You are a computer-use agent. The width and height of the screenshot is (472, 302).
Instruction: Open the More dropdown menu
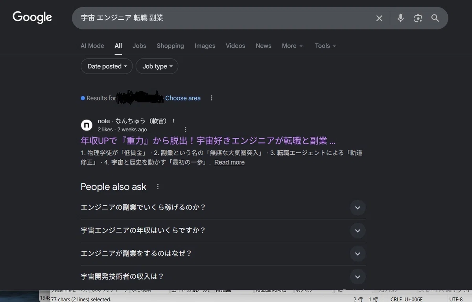(292, 46)
